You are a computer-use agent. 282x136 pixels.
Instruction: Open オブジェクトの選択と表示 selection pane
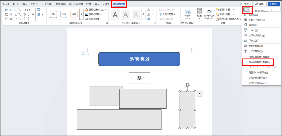pyautogui.click(x=228, y=19)
